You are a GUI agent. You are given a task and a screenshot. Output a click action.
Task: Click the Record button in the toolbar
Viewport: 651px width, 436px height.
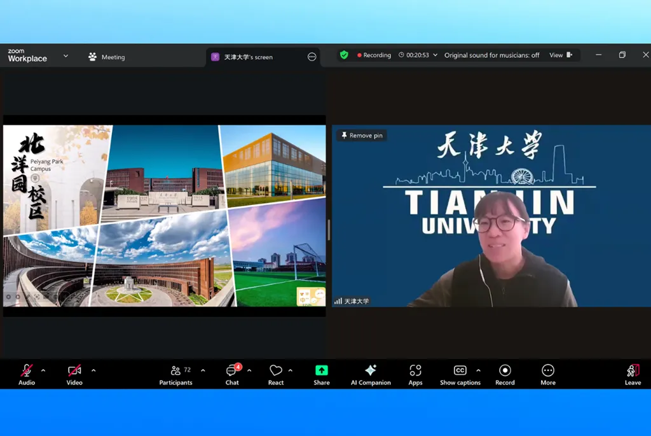[x=505, y=374]
